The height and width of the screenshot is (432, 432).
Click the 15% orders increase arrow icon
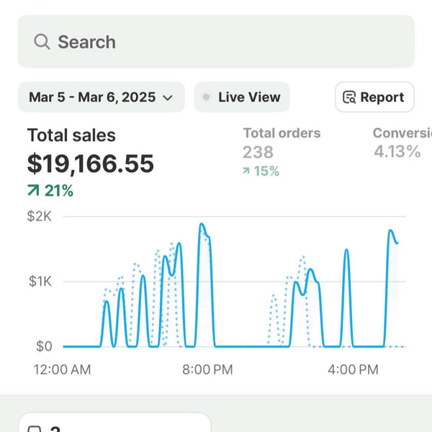pos(246,171)
